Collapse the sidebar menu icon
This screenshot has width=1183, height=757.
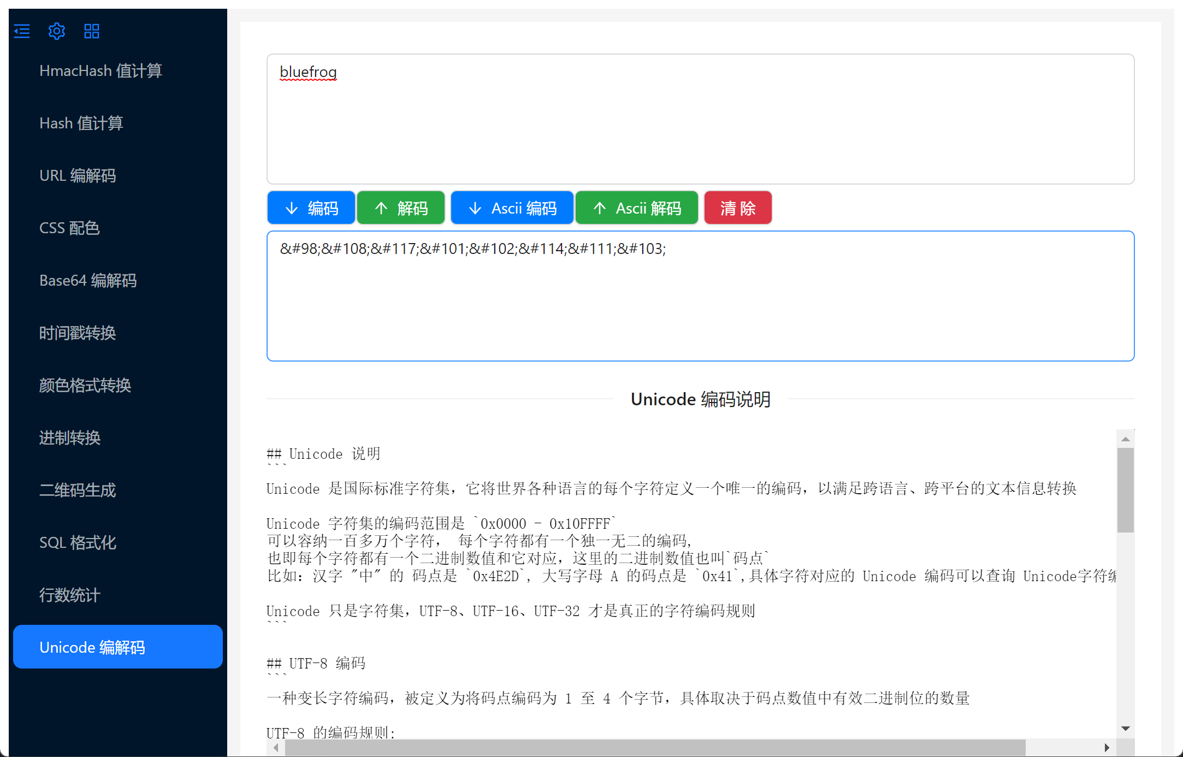pos(22,31)
